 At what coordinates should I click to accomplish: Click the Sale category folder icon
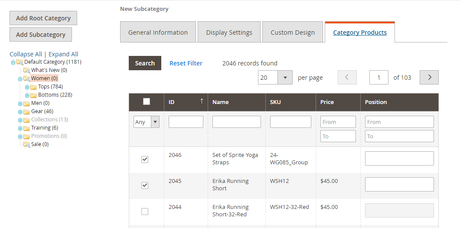click(26, 144)
